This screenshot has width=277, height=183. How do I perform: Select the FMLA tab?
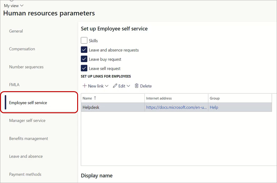coord(14,85)
